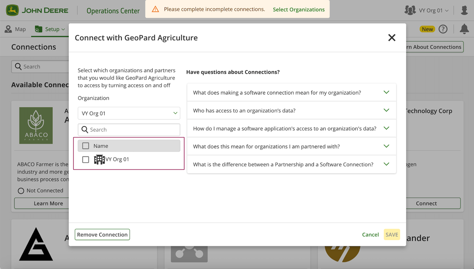The height and width of the screenshot is (269, 474).
Task: Click the Select Organizations link
Action: point(299,9)
